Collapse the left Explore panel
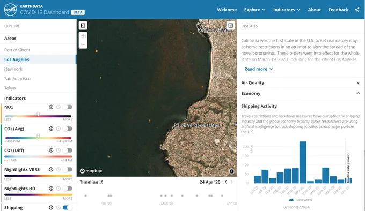The width and height of the screenshot is (365, 211). click(x=83, y=26)
